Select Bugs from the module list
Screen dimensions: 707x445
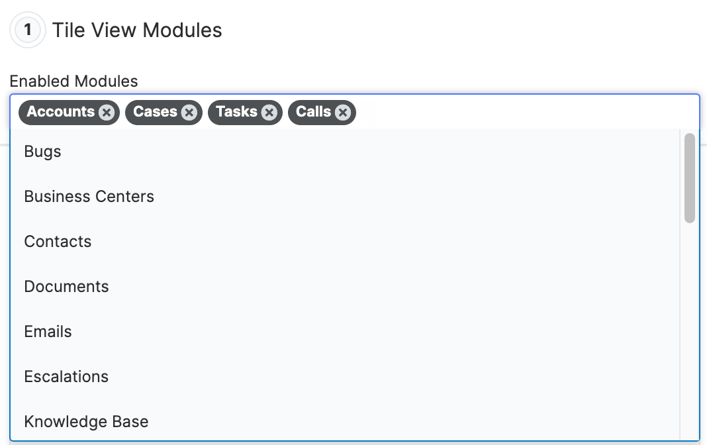tap(42, 151)
